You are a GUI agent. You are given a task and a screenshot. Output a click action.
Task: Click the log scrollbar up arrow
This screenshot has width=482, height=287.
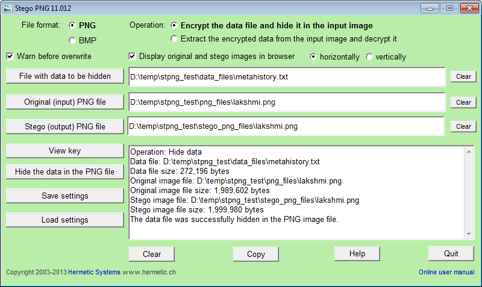[469, 152]
